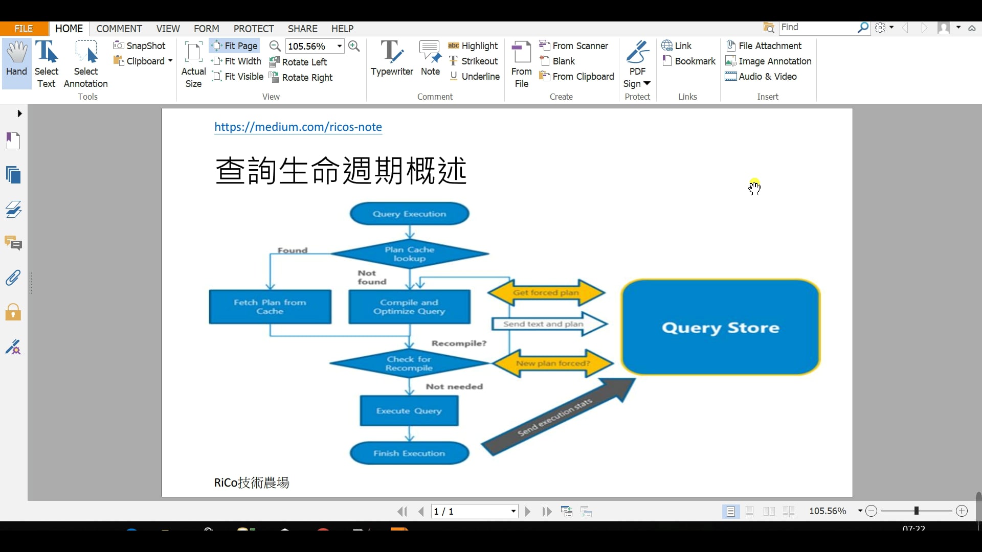Click the From Scanner button
This screenshot has width=982, height=552.
click(574, 46)
